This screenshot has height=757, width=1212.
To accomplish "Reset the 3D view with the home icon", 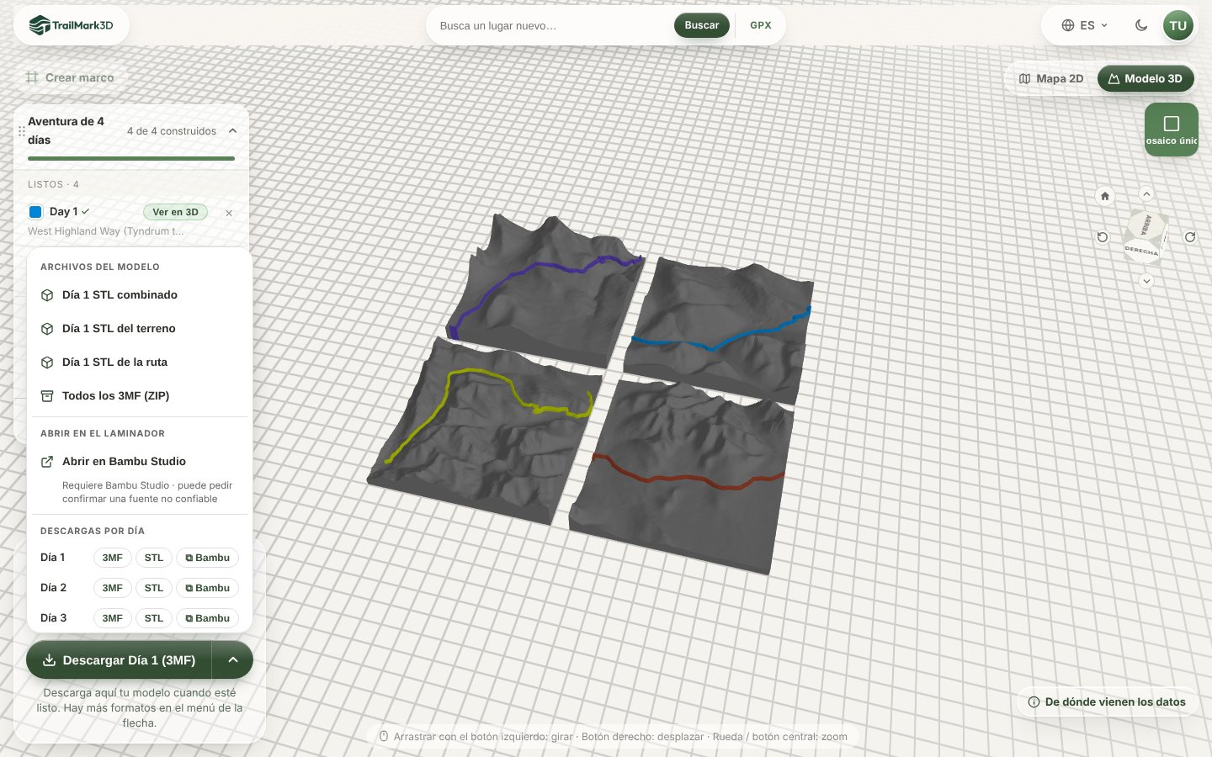I will point(1105,196).
